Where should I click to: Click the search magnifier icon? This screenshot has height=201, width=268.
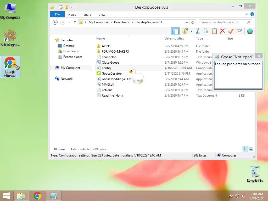click(248, 22)
